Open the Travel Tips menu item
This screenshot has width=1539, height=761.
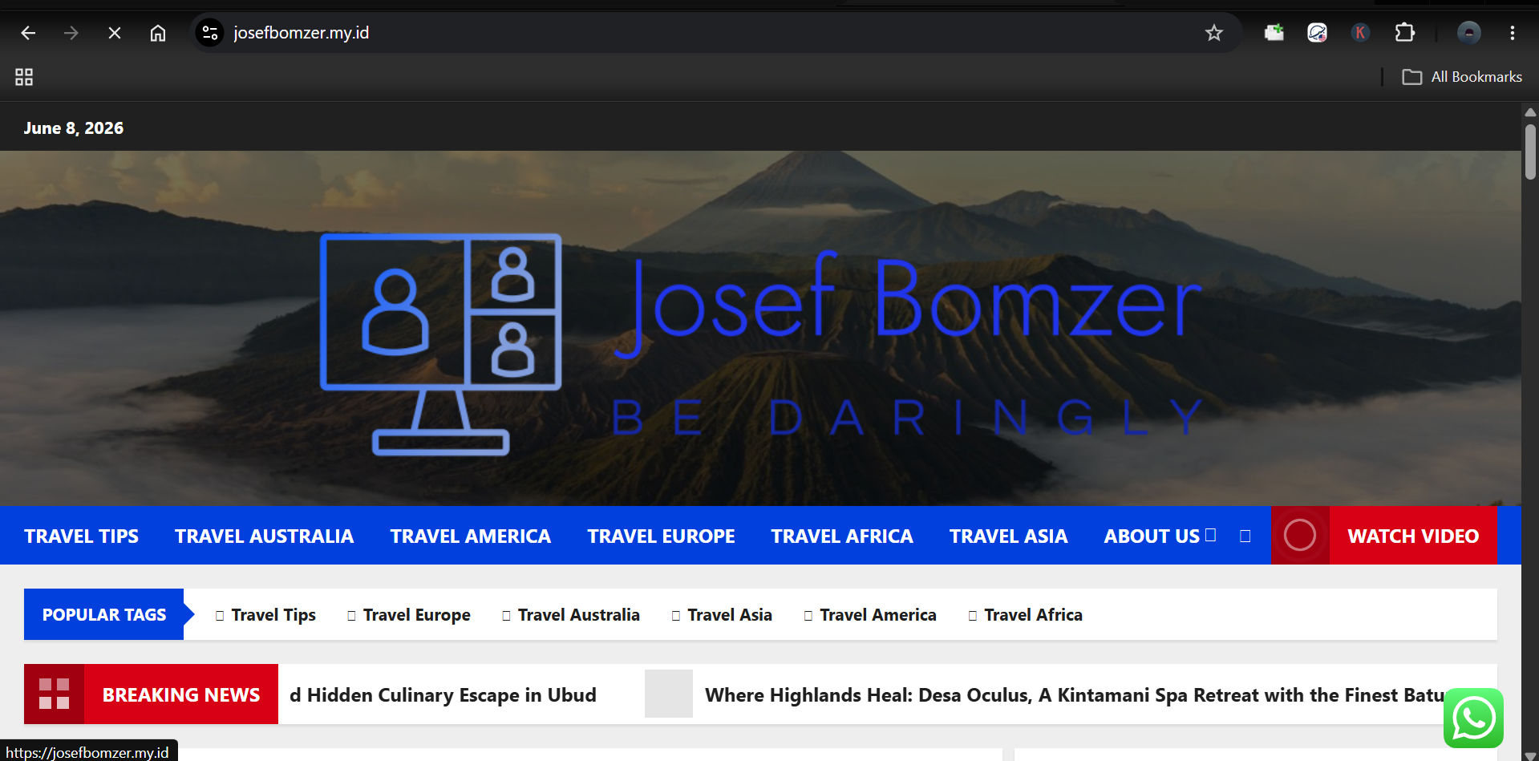[x=81, y=536]
